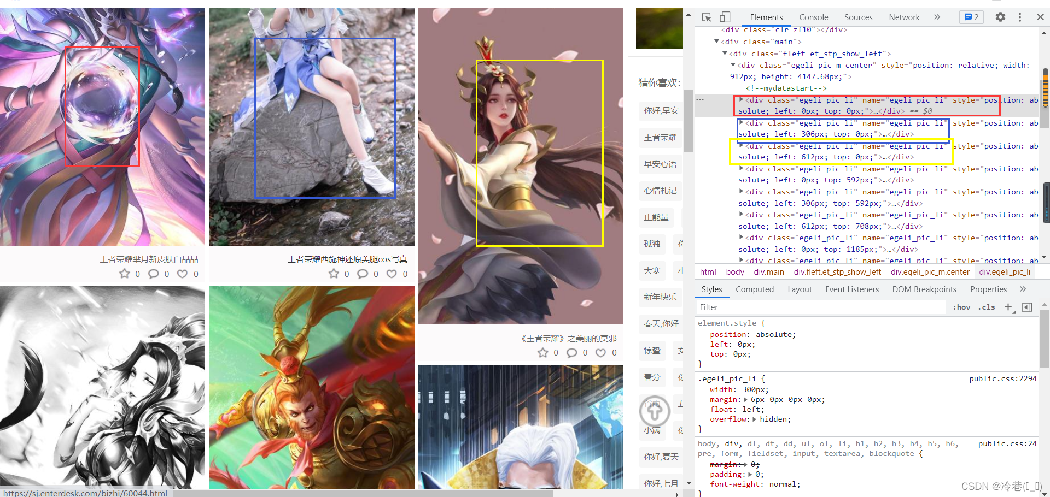Image resolution: width=1050 pixels, height=497 pixels.
Task: Open the Network tab
Action: coord(904,17)
